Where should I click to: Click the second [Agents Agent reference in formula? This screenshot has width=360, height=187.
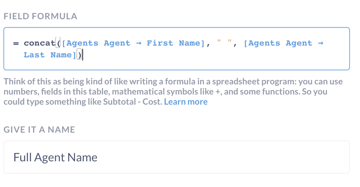tap(278, 43)
